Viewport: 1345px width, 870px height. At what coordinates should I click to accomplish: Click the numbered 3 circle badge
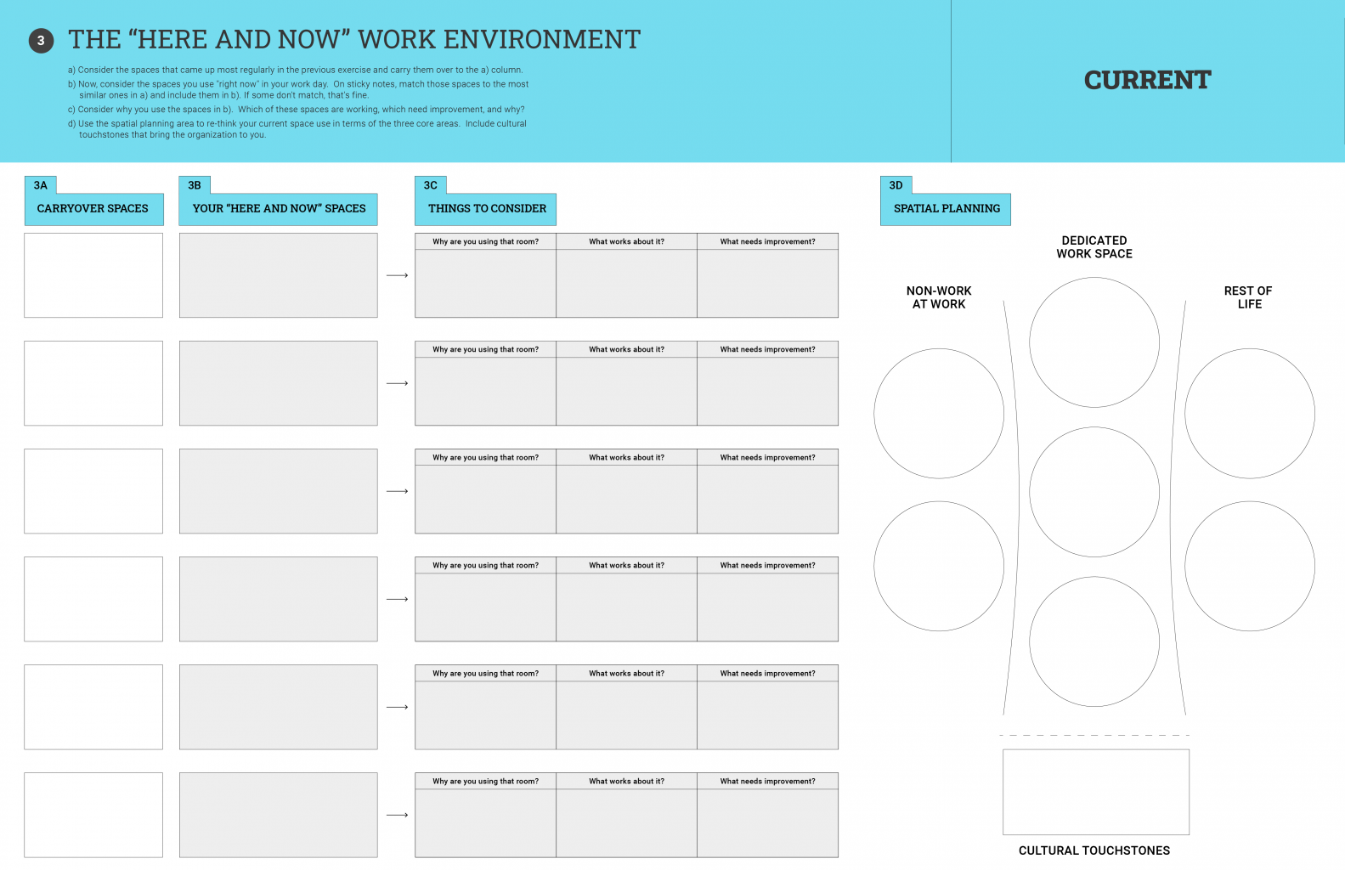point(41,41)
